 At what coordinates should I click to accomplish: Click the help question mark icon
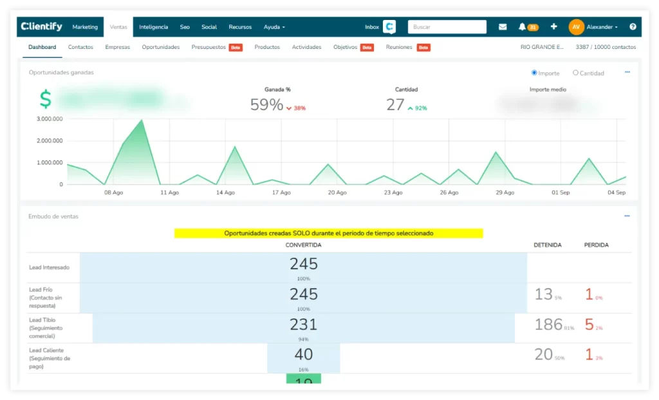pos(633,27)
